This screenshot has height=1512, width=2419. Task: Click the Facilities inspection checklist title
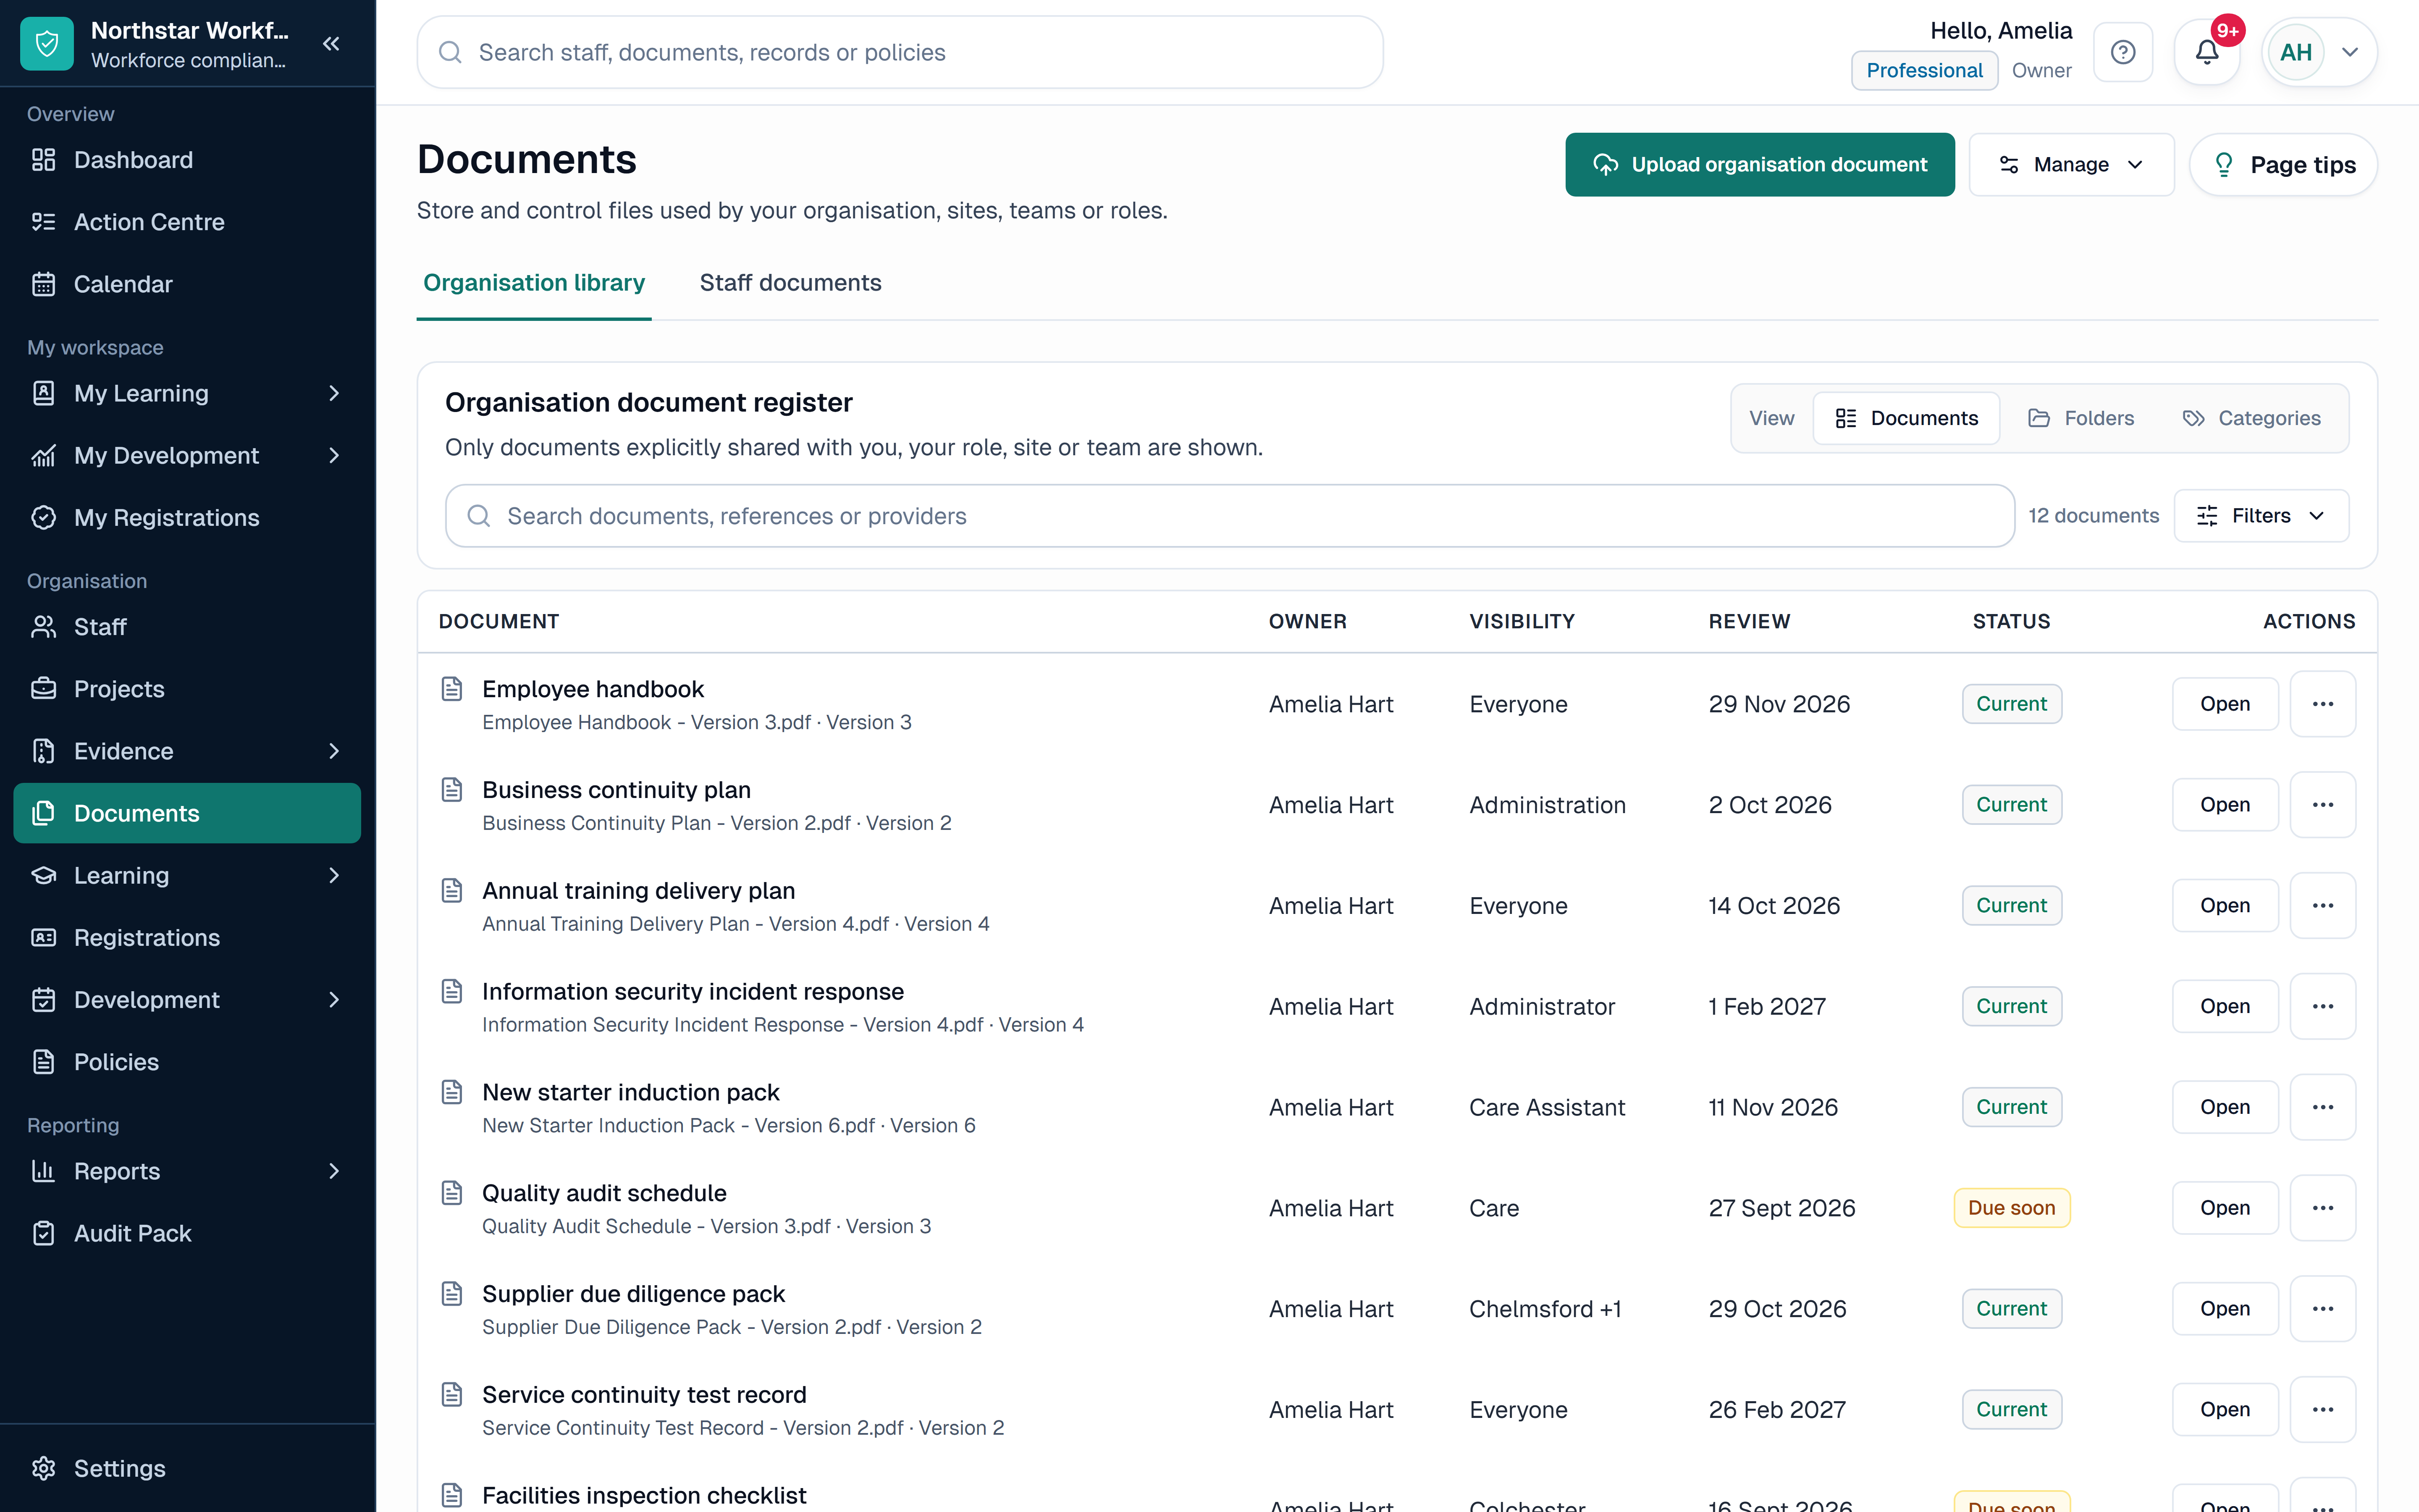pyautogui.click(x=644, y=1495)
